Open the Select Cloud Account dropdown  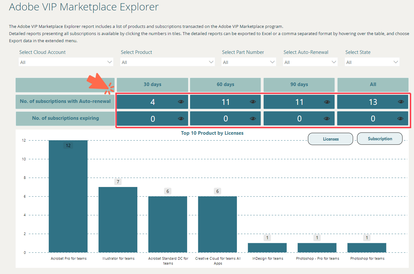point(66,62)
